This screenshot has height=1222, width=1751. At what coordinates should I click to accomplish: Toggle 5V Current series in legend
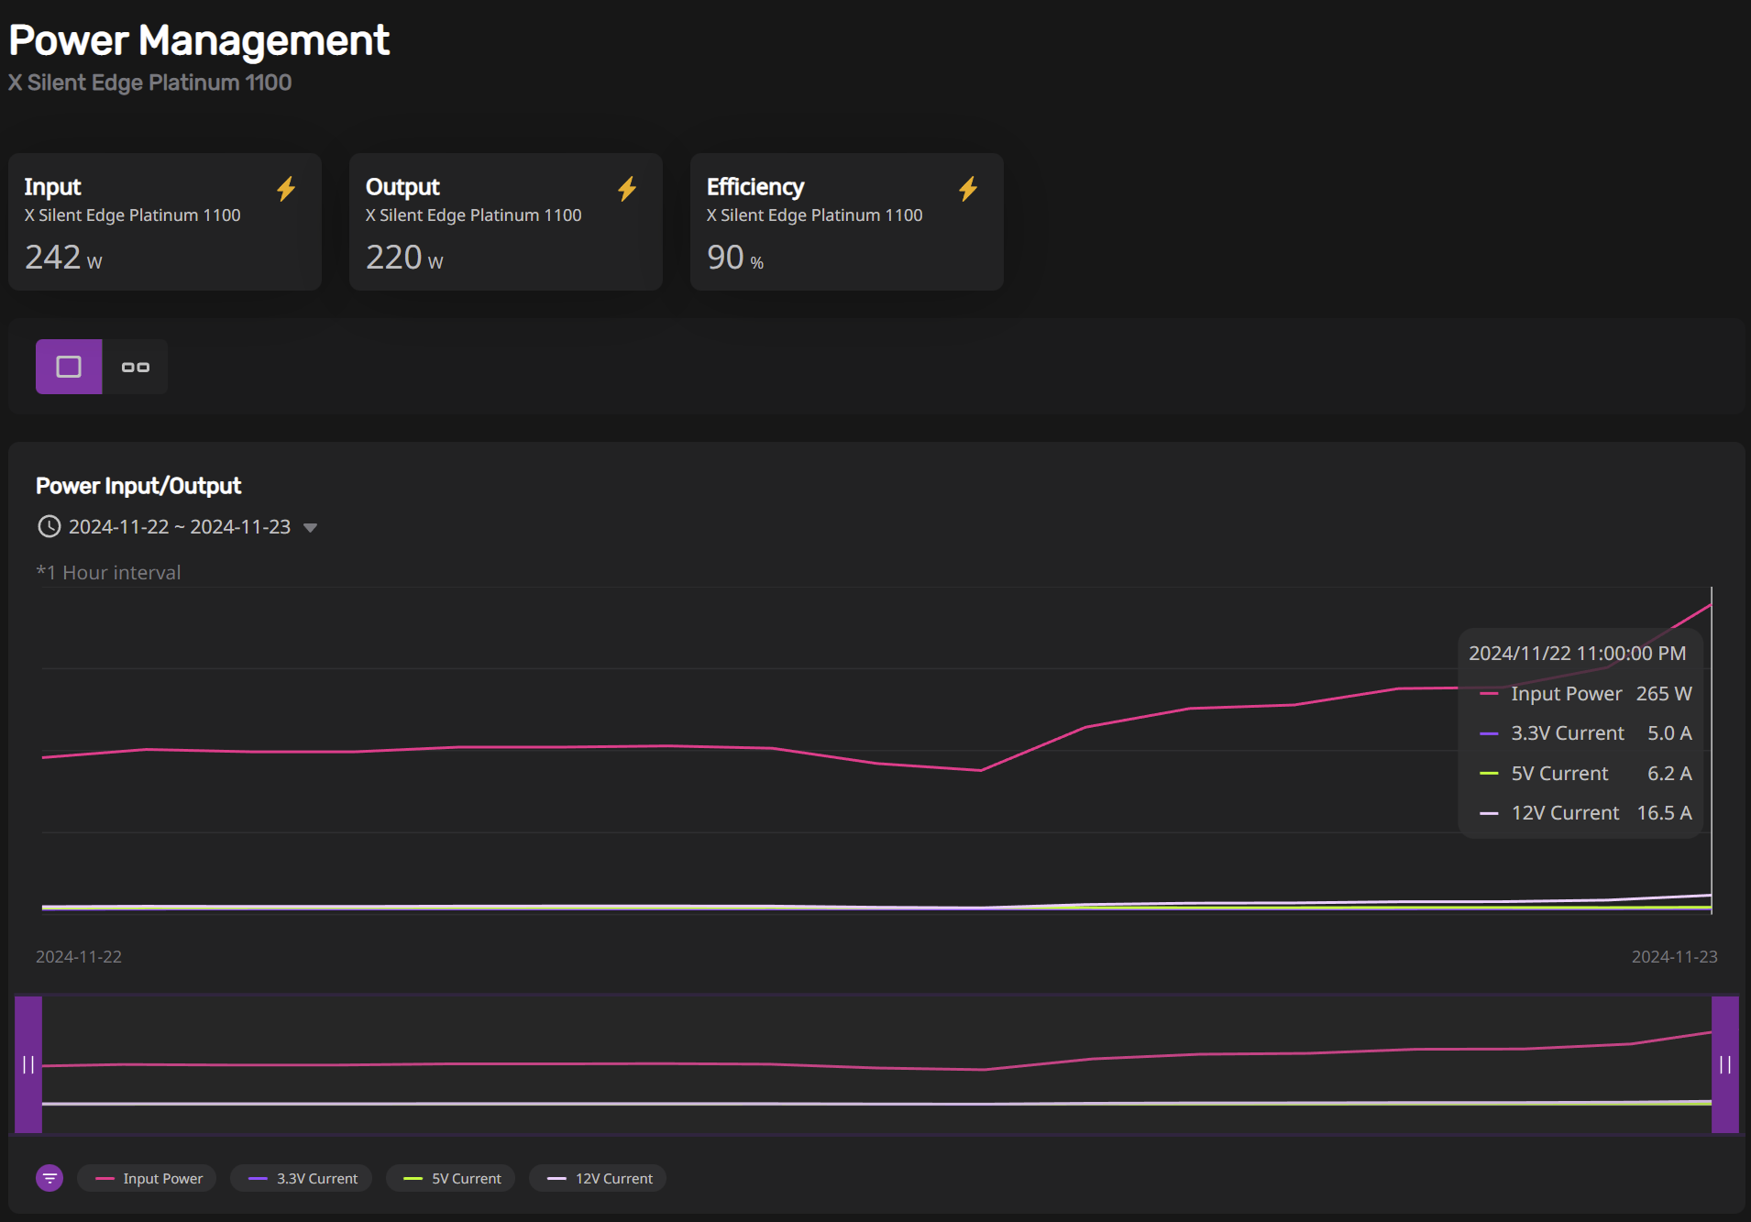tap(451, 1178)
